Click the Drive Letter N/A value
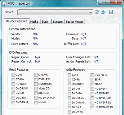This screenshot has width=124, height=115. click(x=35, y=44)
